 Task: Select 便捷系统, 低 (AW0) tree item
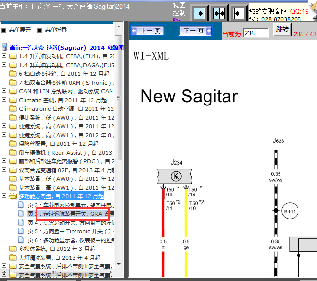coord(67,118)
